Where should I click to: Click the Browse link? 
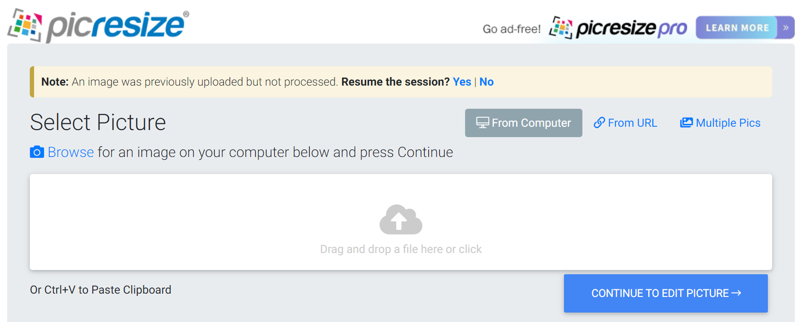[71, 152]
